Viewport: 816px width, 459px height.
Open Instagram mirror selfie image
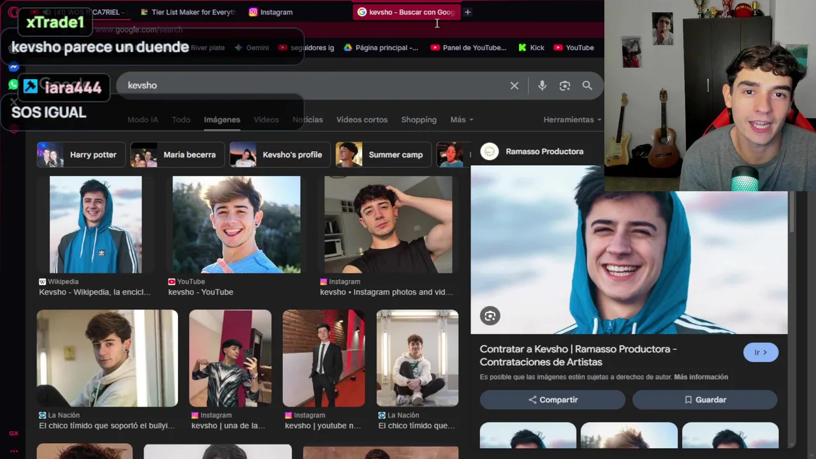(230, 358)
